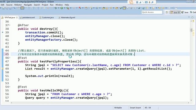Screen dimensions: 196x110
Task: Switch to the Java EE perspective
Action: tap(175, 12)
